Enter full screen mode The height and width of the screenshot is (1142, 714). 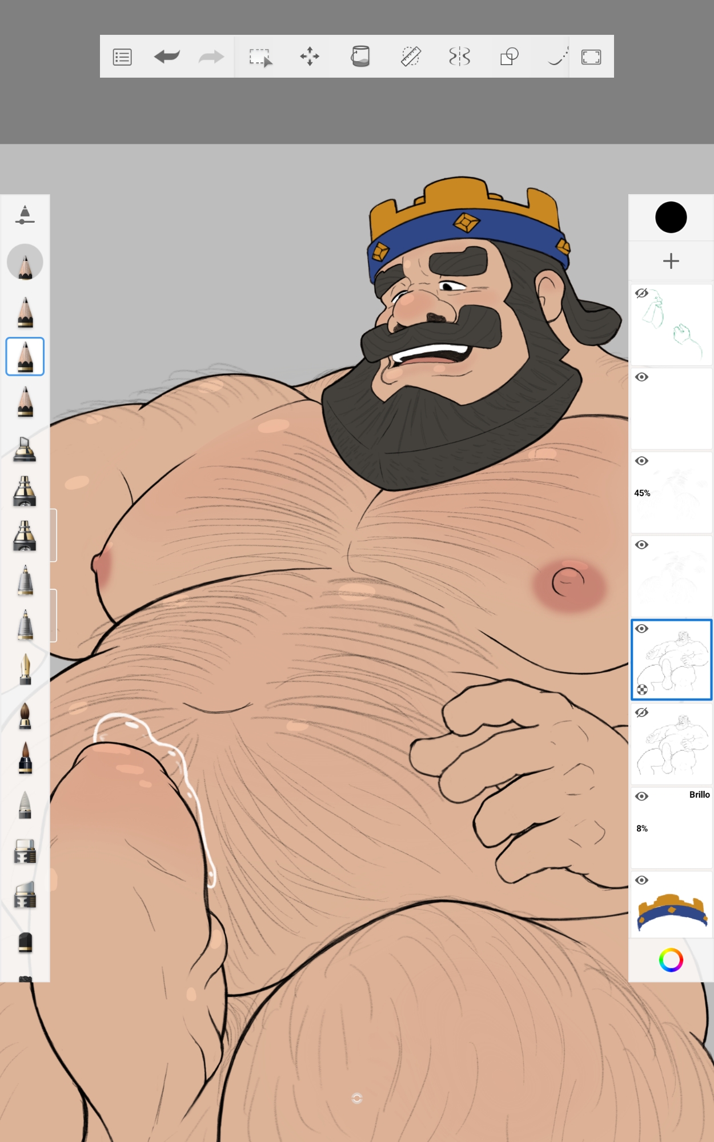tap(591, 57)
